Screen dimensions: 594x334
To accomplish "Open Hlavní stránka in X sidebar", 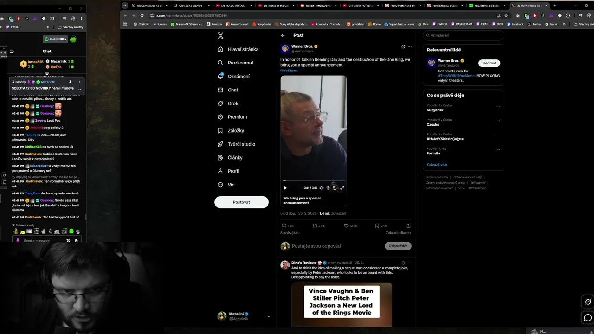I will pyautogui.click(x=238, y=49).
